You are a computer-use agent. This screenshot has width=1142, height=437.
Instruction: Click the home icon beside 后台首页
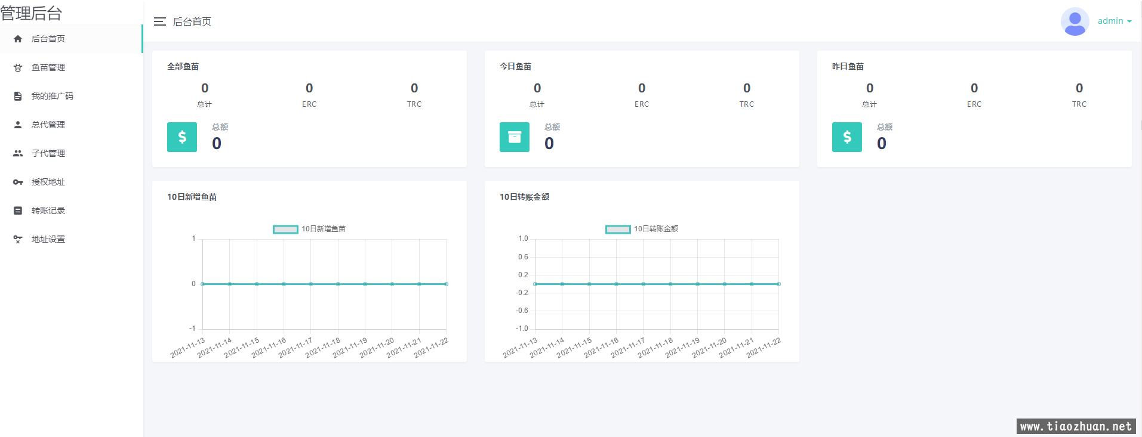tap(18, 39)
